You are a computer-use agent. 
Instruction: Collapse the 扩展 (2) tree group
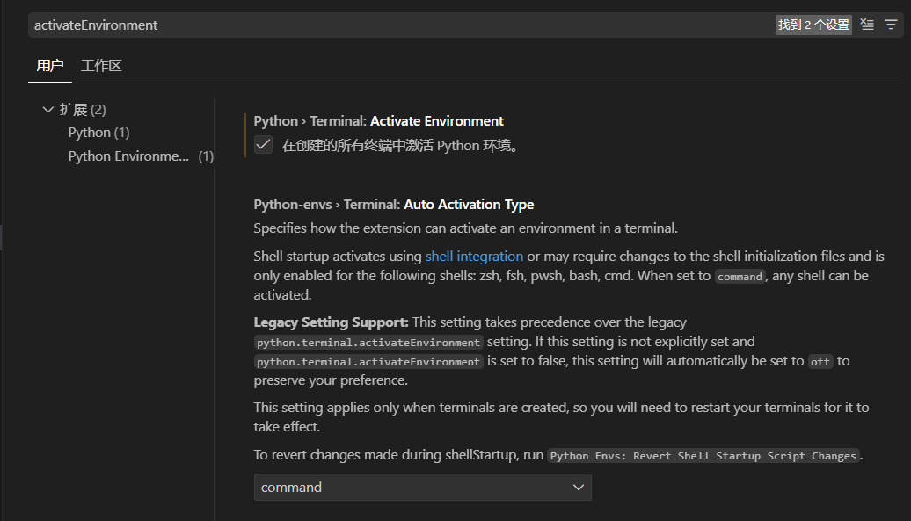(x=48, y=110)
